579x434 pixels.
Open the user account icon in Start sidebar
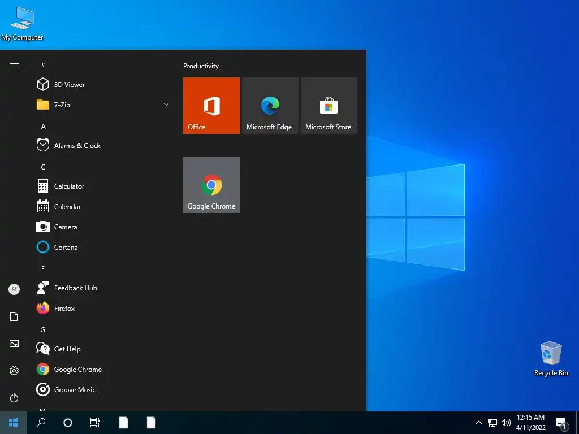click(x=14, y=289)
